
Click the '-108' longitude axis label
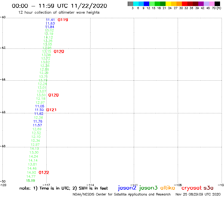[x=178, y=185]
